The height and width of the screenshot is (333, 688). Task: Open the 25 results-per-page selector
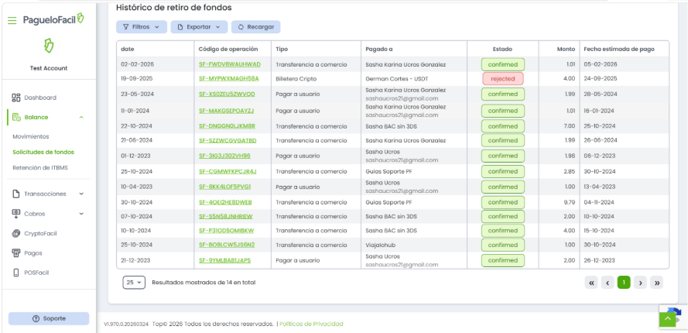click(134, 283)
